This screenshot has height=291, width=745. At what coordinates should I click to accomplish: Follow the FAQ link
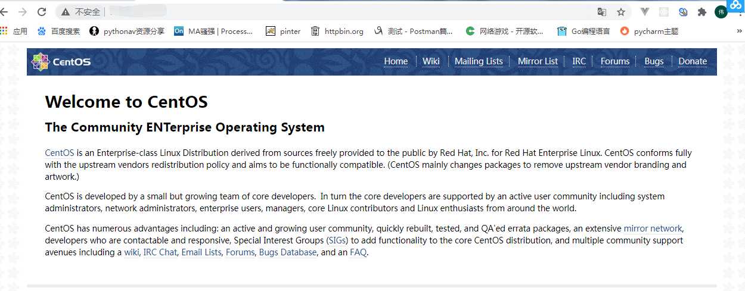point(358,252)
